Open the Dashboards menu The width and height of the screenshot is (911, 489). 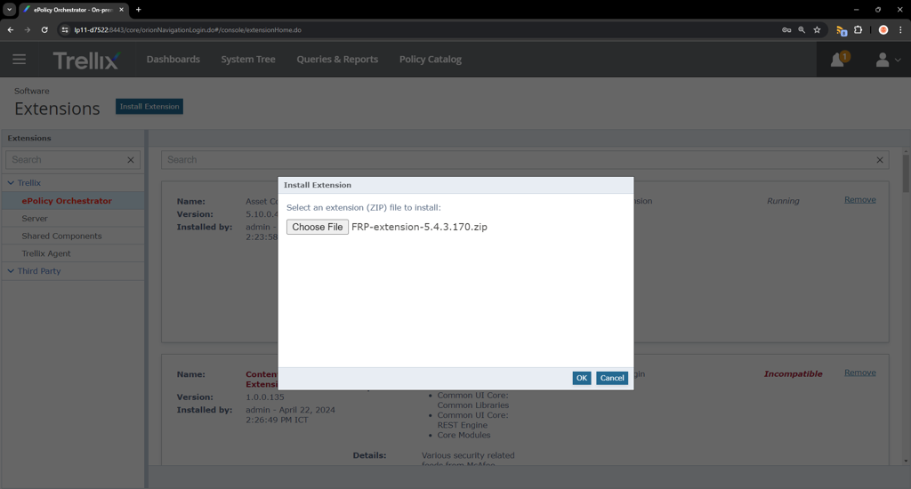point(173,60)
